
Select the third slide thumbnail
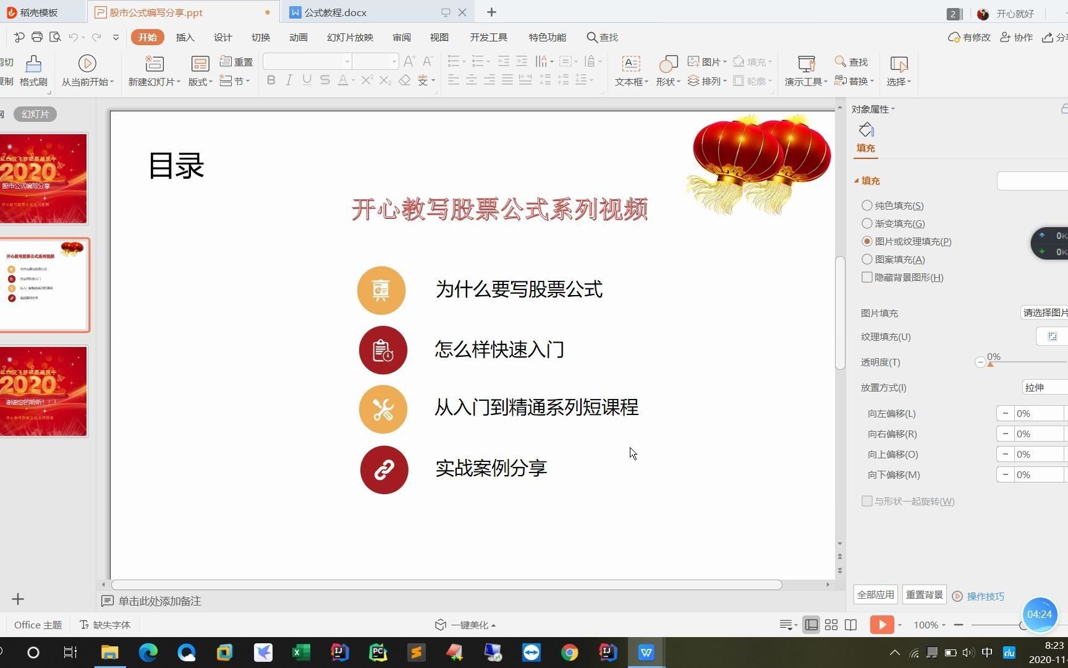(x=44, y=391)
